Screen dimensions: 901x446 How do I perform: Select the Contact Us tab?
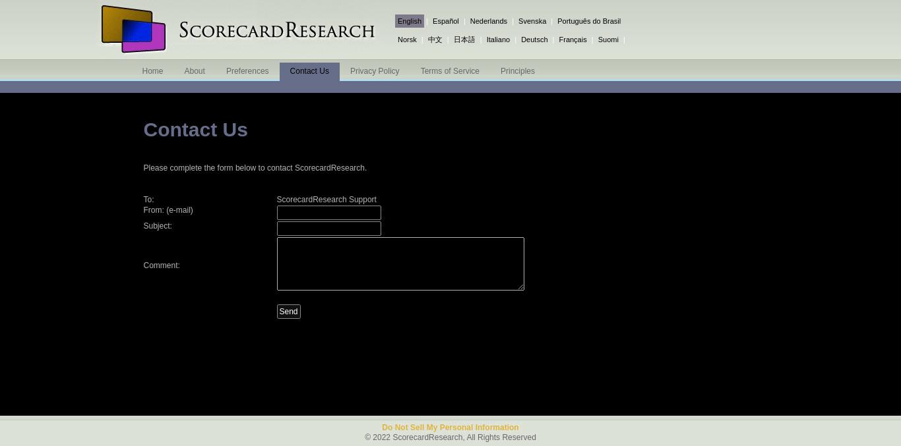click(x=309, y=71)
